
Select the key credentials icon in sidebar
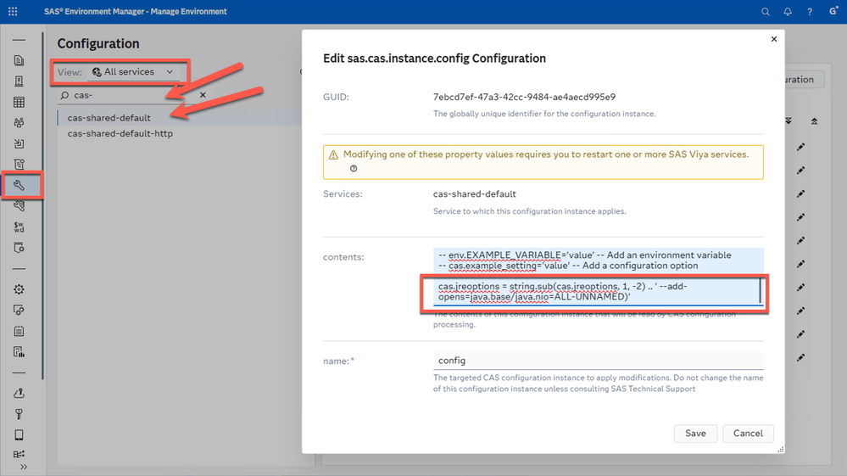point(19,414)
